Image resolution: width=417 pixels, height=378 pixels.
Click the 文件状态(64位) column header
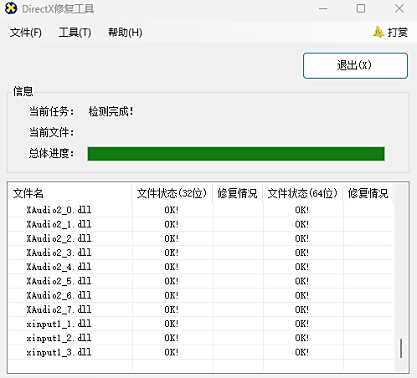click(302, 193)
